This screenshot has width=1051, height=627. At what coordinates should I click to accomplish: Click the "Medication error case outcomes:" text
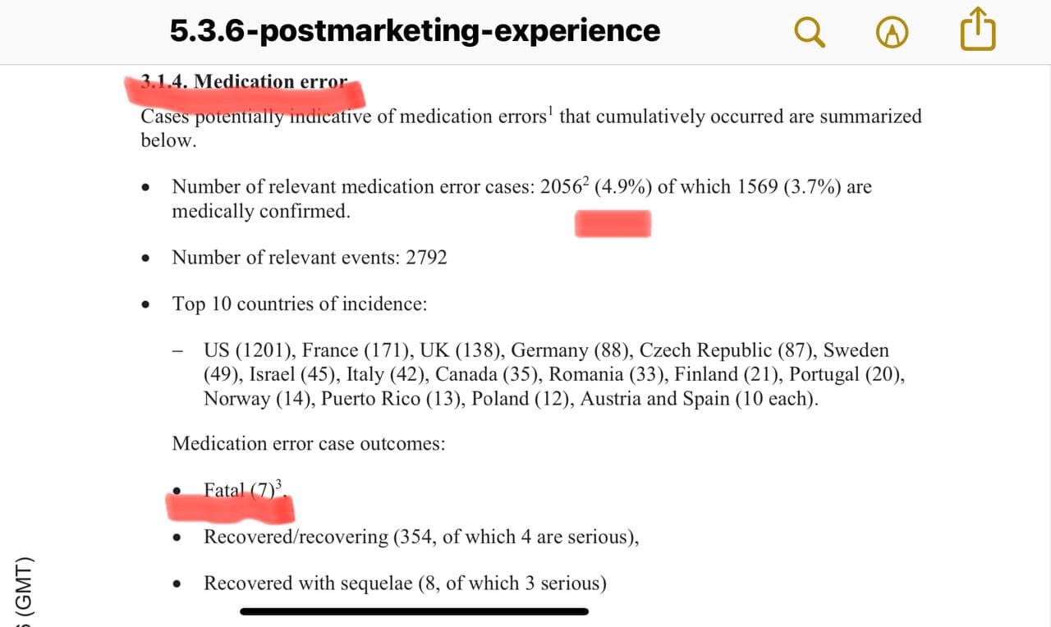(309, 444)
